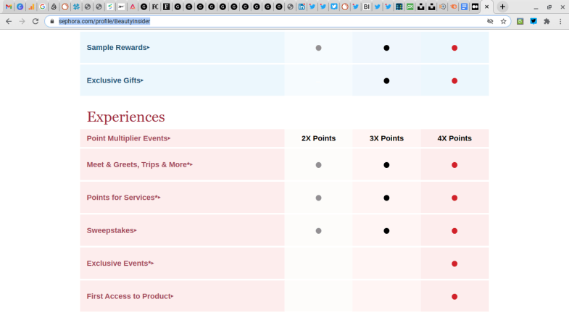Expand Point Multiplier Events details
Viewport: 569px width, 320px height.
[128, 138]
